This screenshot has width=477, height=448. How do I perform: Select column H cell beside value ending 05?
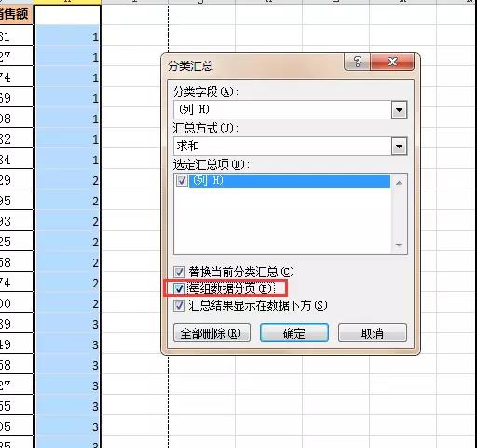68,426
